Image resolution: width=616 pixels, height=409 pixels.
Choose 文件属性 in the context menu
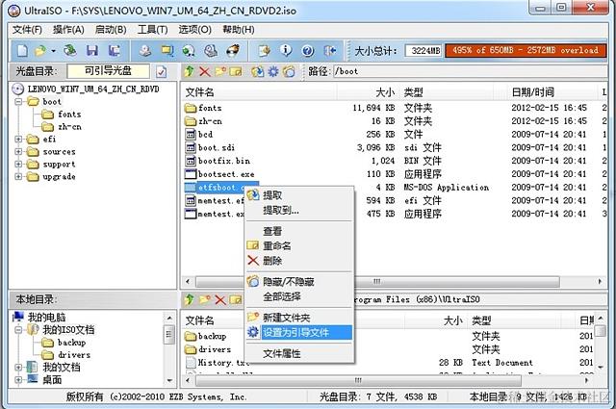(298, 354)
